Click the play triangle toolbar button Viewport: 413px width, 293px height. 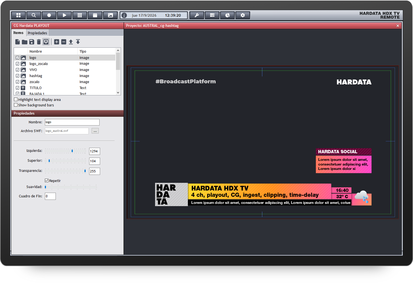click(x=64, y=15)
